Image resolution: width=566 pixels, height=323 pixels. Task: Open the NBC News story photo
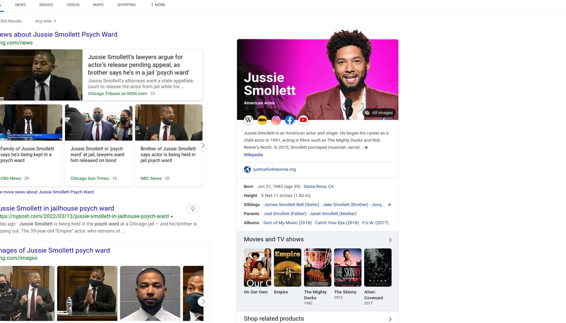tap(169, 122)
